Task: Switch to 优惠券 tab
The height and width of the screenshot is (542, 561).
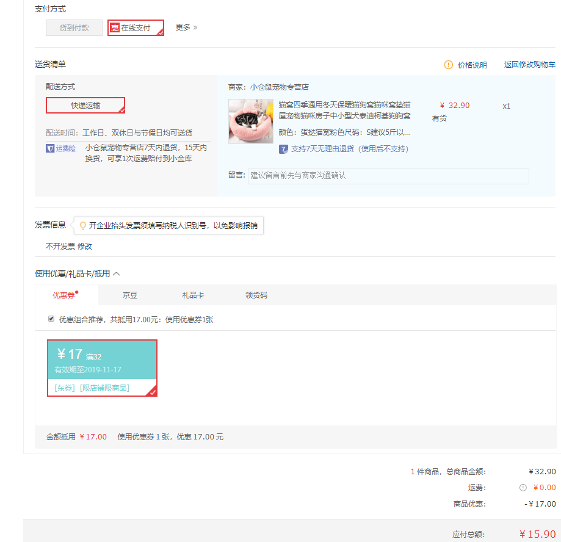Action: [67, 295]
